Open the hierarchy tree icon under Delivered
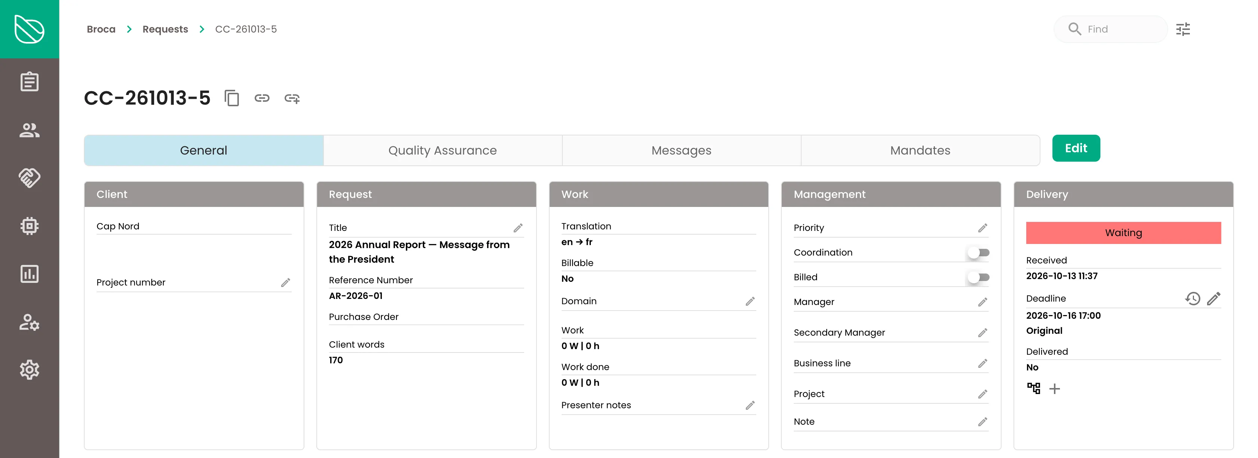 pyautogui.click(x=1033, y=388)
